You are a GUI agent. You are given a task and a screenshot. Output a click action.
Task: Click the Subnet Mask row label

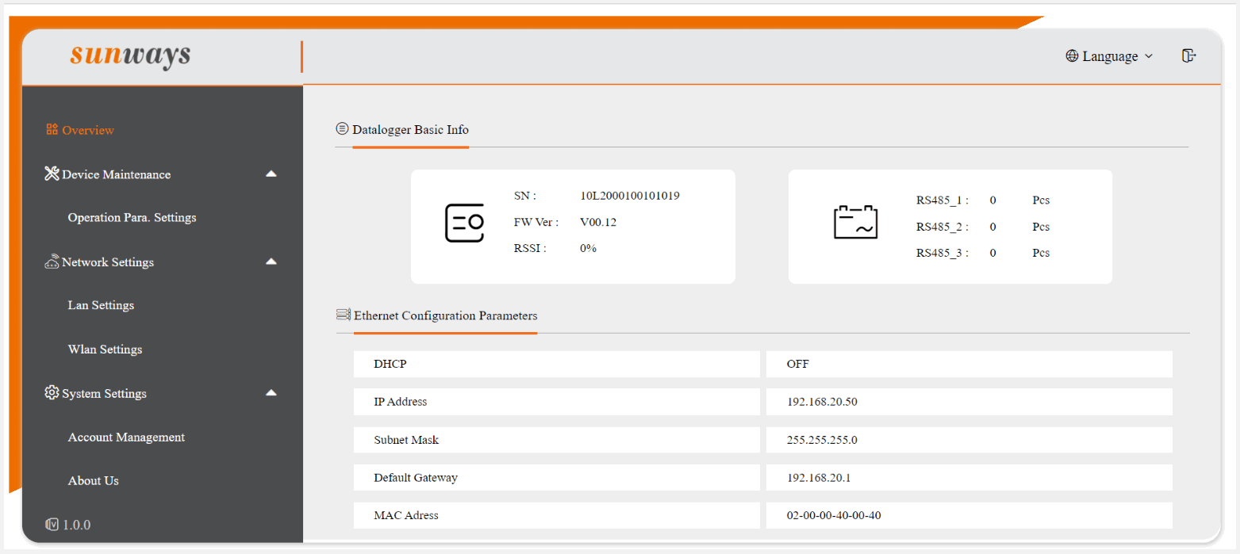click(x=406, y=440)
